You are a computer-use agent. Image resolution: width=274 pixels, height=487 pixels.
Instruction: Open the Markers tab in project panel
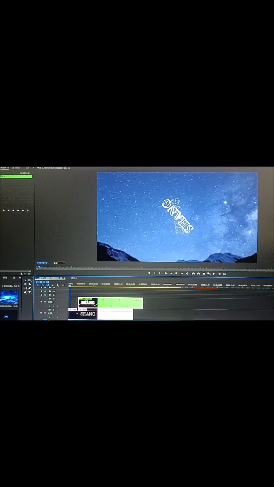pos(5,278)
